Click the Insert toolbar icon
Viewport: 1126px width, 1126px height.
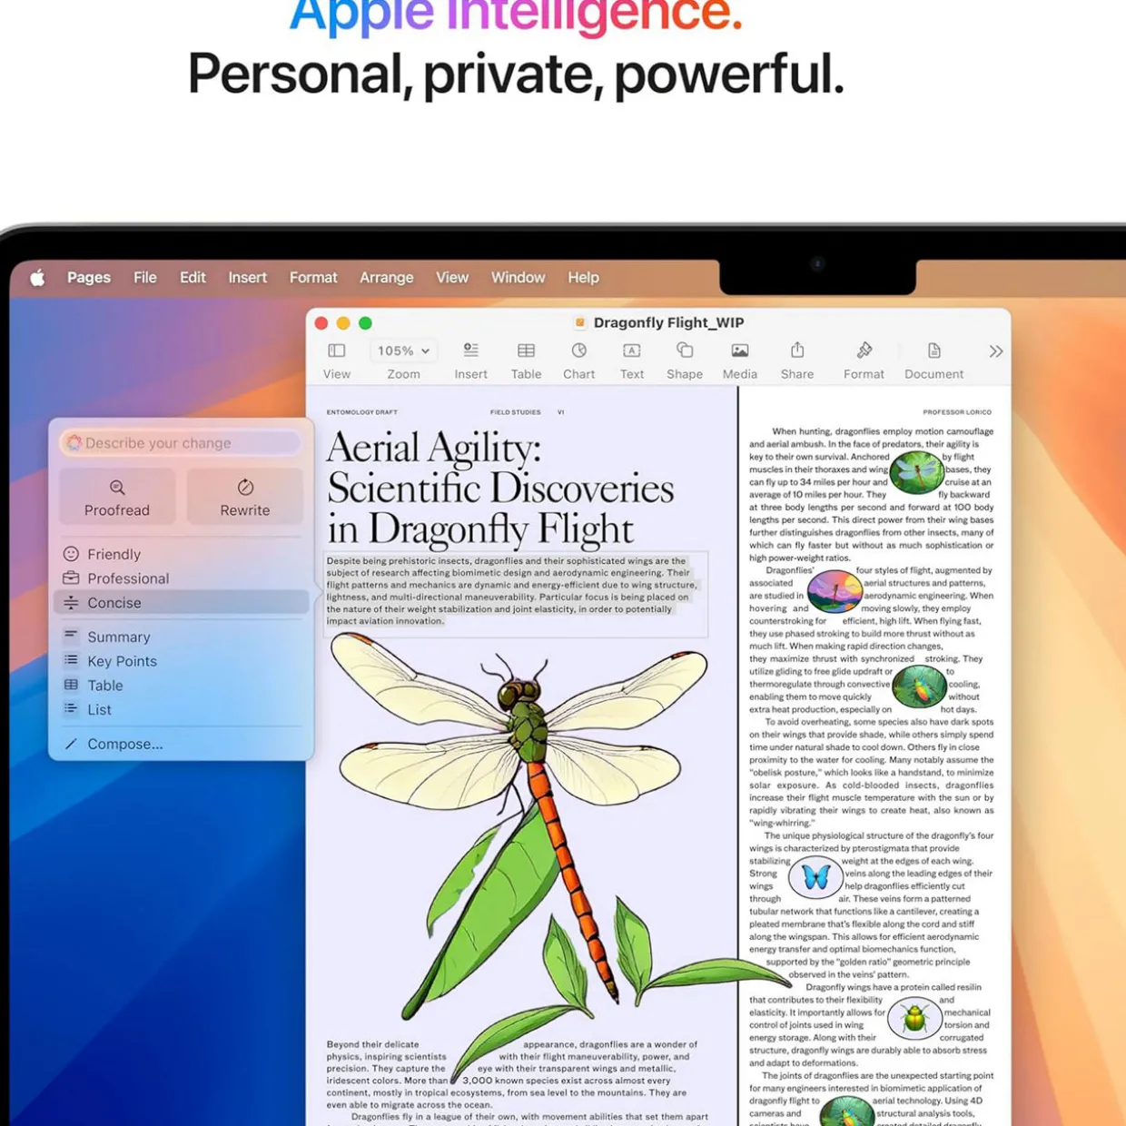point(470,351)
